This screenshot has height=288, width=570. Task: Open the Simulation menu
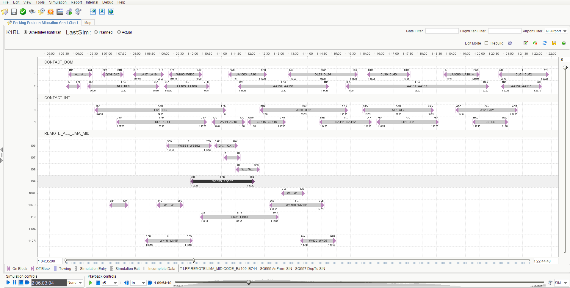[58, 2]
